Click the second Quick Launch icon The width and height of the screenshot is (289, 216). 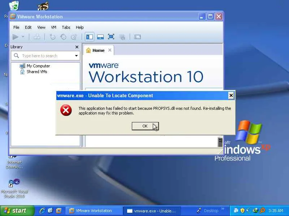click(x=50, y=211)
